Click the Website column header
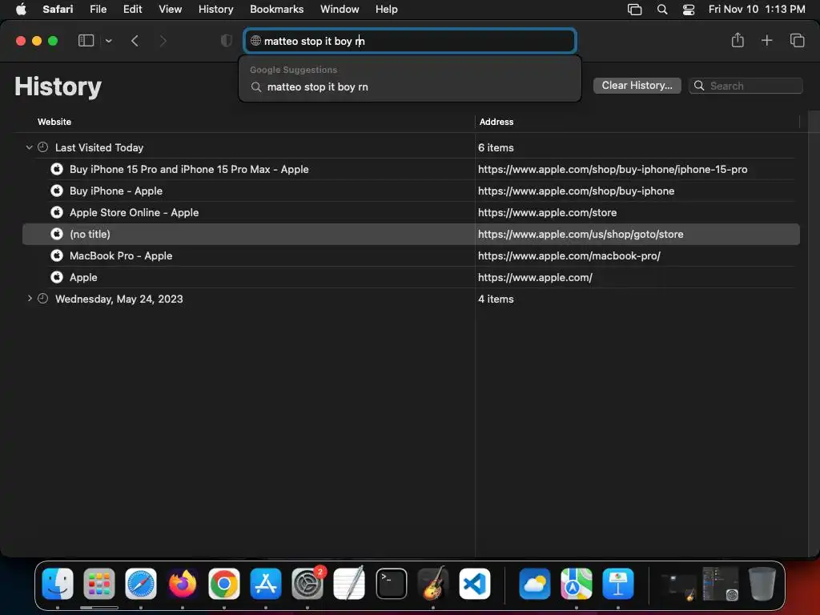The image size is (820, 615). [x=54, y=122]
